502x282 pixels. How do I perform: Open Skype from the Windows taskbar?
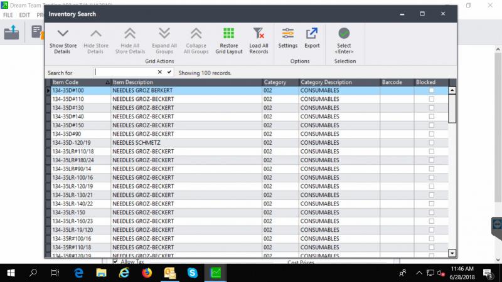click(193, 273)
